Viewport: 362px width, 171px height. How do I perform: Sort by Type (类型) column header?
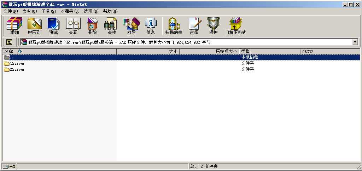tap(270, 52)
